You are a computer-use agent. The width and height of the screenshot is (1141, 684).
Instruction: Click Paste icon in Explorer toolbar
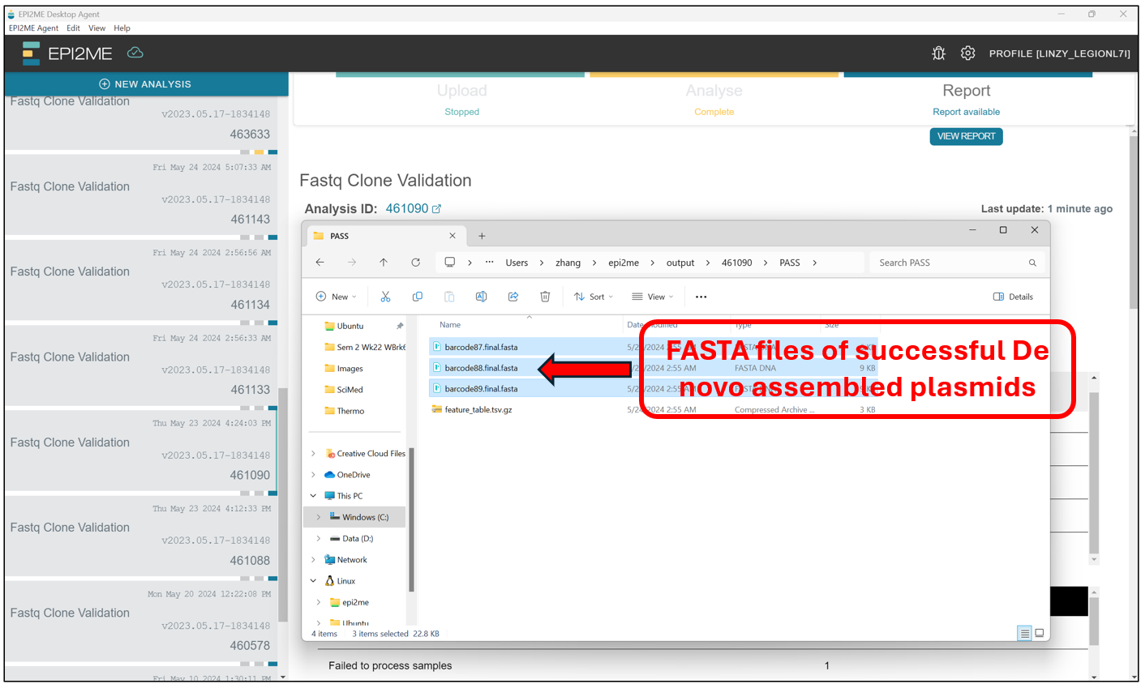click(449, 297)
